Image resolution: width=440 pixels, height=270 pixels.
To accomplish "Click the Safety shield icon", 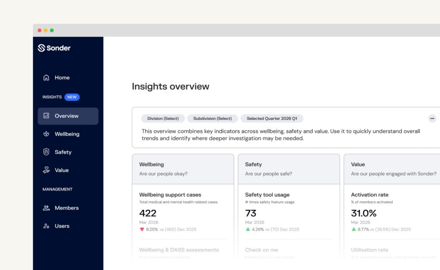I will 46,152.
